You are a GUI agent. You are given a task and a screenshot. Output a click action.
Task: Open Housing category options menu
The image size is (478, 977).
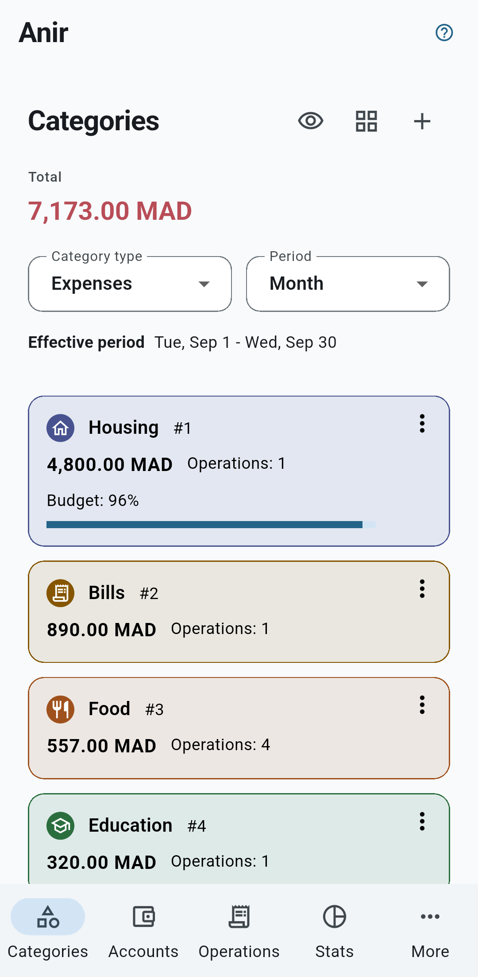pyautogui.click(x=422, y=424)
